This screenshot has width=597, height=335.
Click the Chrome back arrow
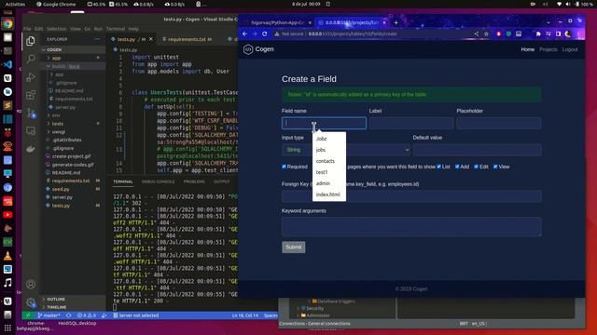pos(244,33)
